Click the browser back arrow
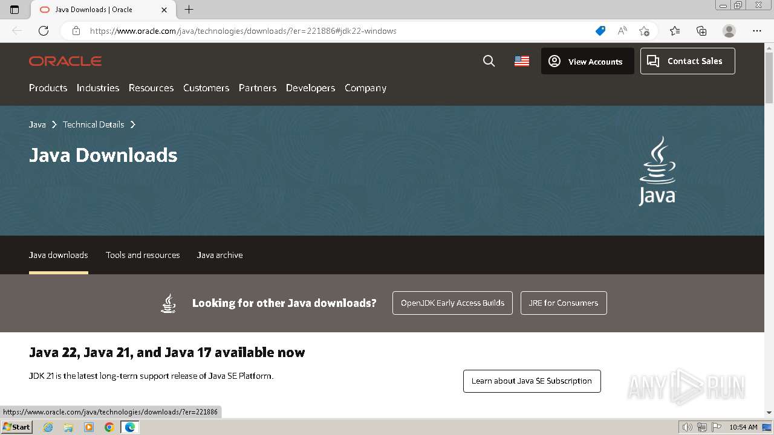The width and height of the screenshot is (774, 435). [17, 31]
